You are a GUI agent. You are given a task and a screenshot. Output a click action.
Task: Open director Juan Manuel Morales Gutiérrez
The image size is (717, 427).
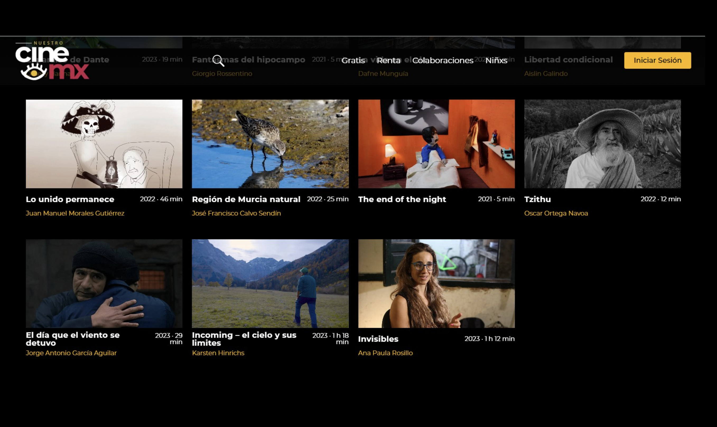tap(75, 213)
